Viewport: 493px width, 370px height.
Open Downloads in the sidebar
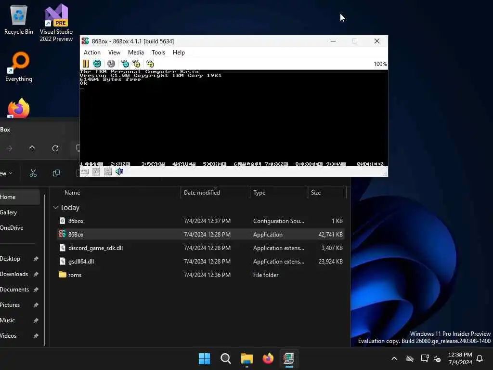click(x=19, y=274)
